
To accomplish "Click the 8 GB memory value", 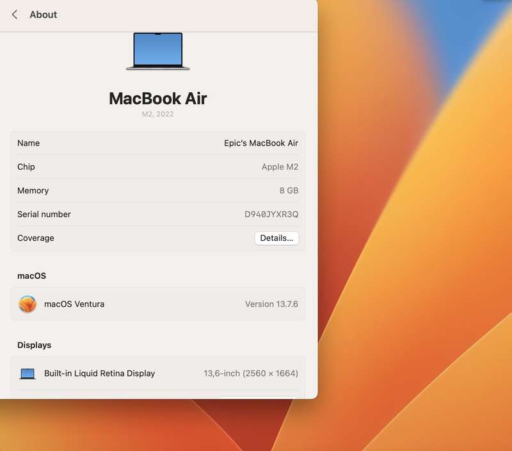I will [x=289, y=190].
